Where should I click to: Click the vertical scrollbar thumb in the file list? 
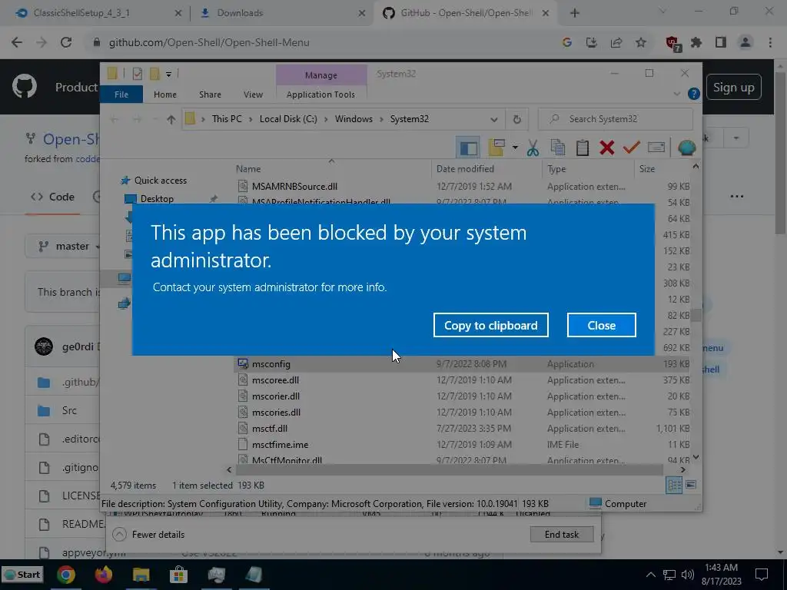pyautogui.click(x=696, y=315)
